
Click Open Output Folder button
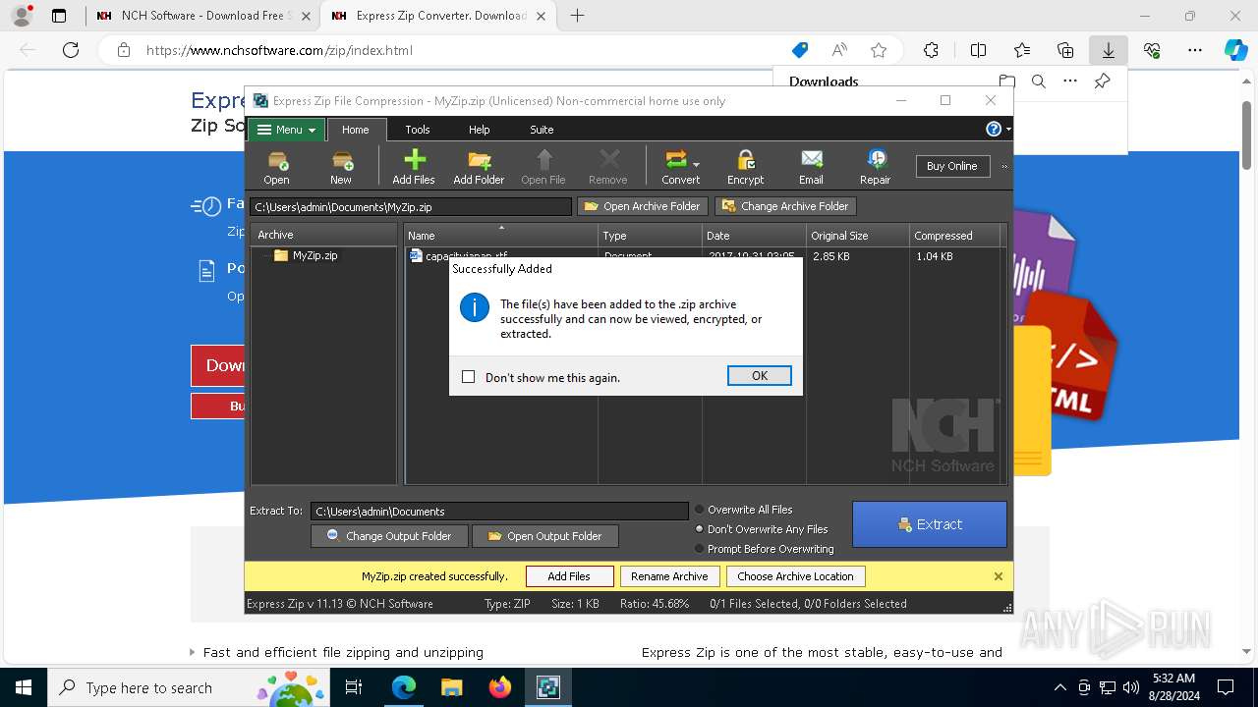click(545, 536)
